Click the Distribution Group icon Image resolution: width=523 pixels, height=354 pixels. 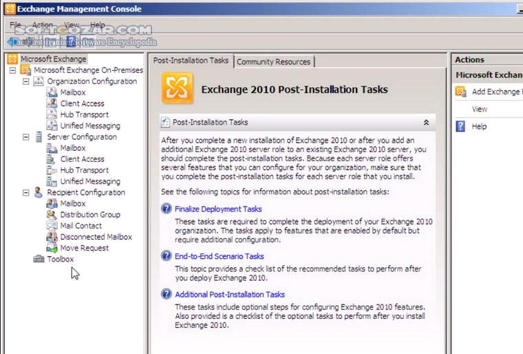(x=52, y=214)
